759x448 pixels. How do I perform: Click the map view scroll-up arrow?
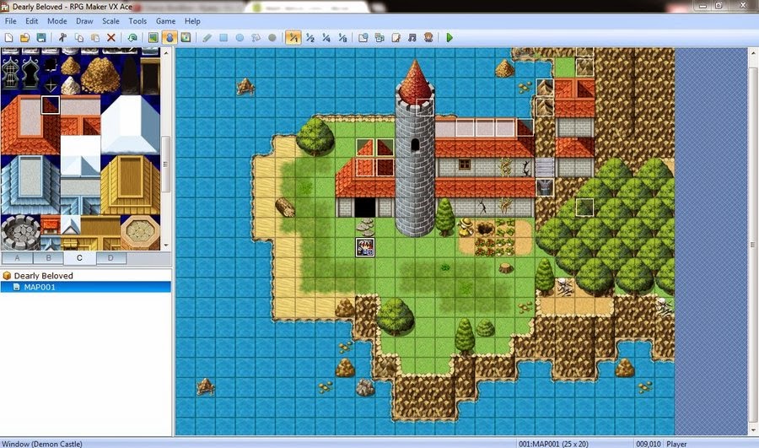tap(753, 51)
